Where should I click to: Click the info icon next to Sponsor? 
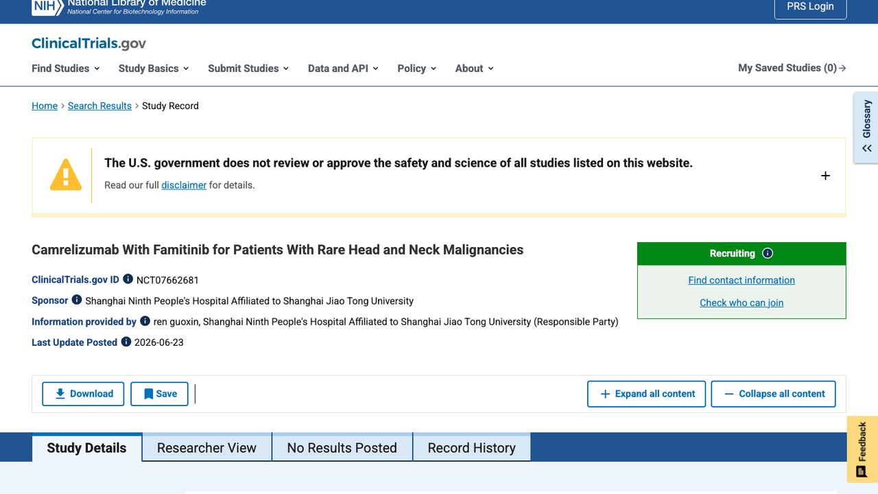pyautogui.click(x=77, y=300)
